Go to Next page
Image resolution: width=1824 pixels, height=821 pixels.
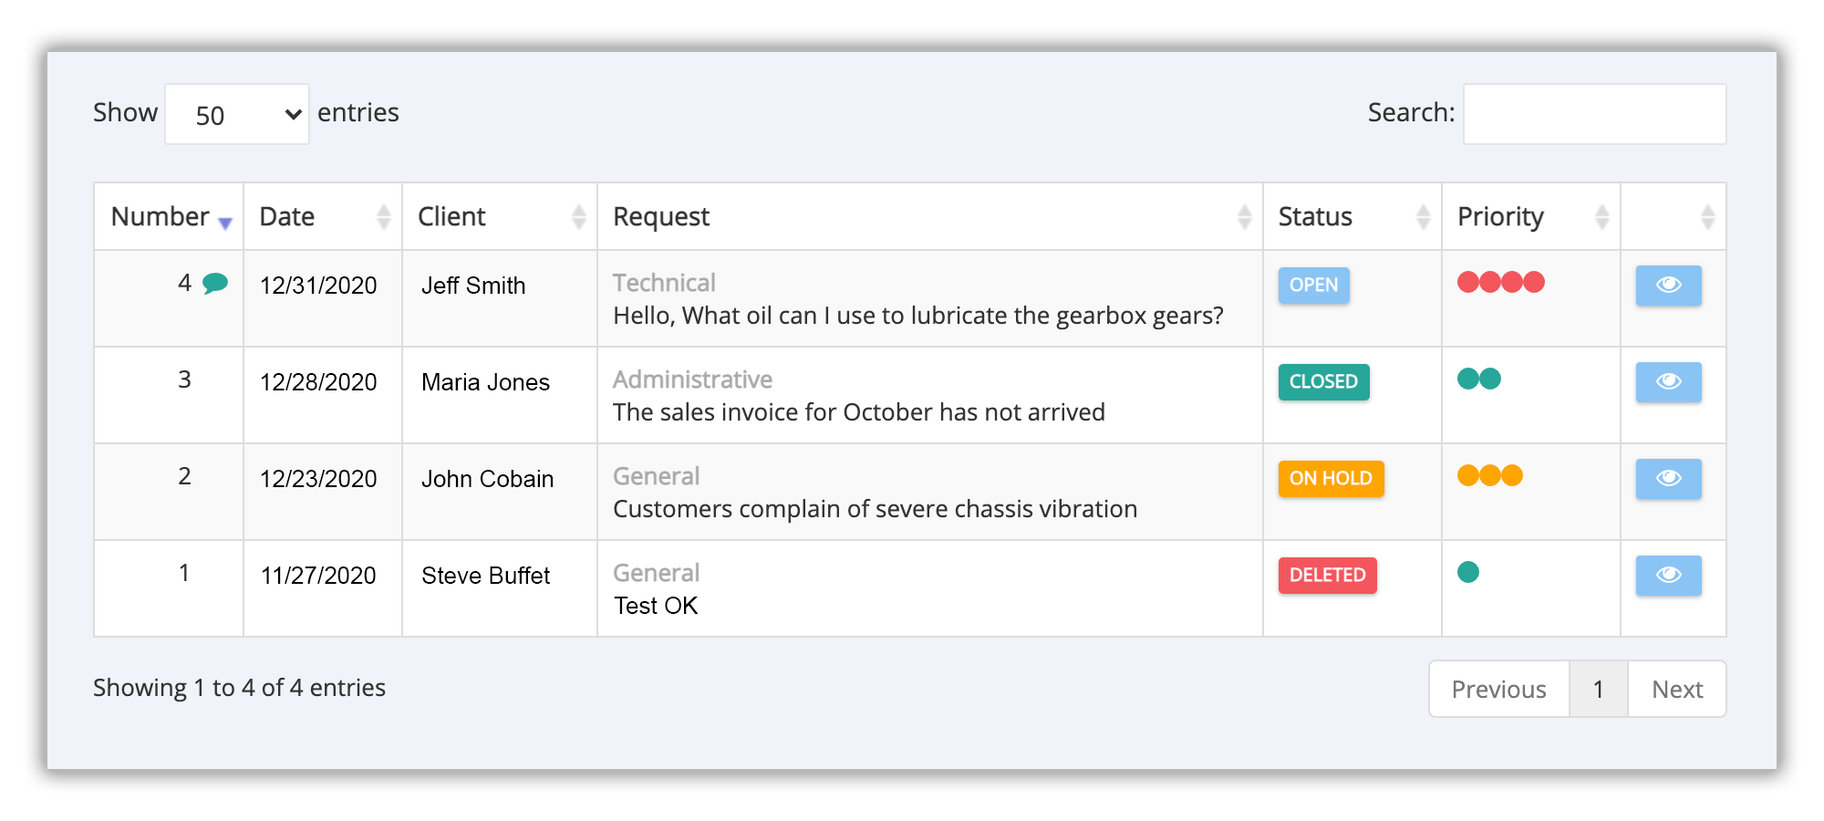tap(1677, 689)
